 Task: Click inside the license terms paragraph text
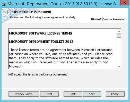pos(61,58)
